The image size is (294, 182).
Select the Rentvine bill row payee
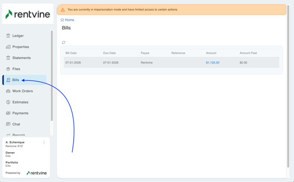147,63
